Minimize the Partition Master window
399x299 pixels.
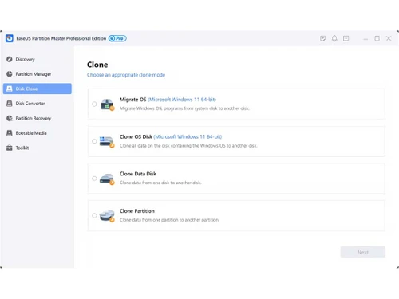[365, 39]
